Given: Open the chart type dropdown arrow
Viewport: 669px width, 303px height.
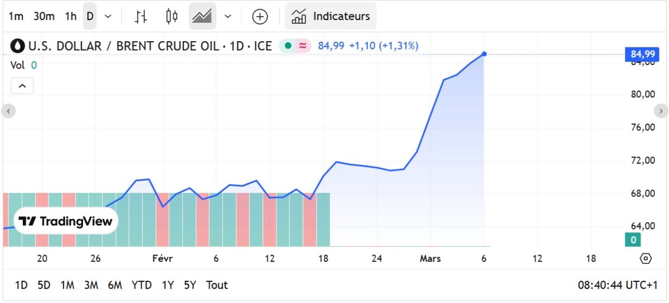Looking at the screenshot, I should pyautogui.click(x=227, y=16).
